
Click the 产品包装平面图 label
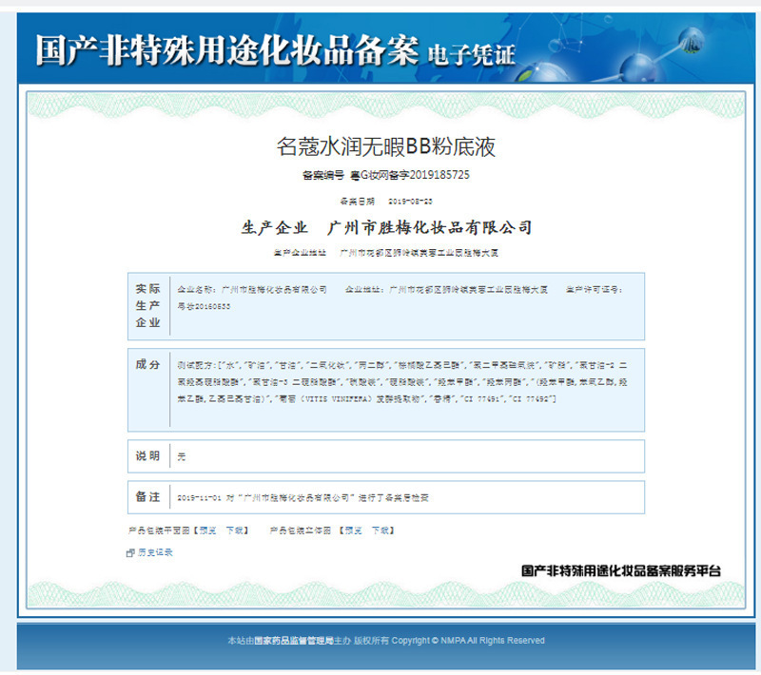point(159,530)
